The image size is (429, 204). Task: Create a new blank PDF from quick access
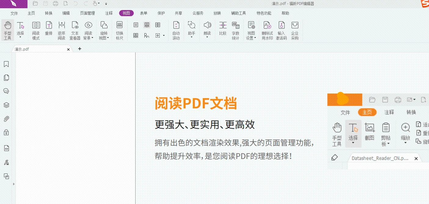tap(66, 4)
